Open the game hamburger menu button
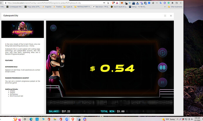 coord(53,28)
